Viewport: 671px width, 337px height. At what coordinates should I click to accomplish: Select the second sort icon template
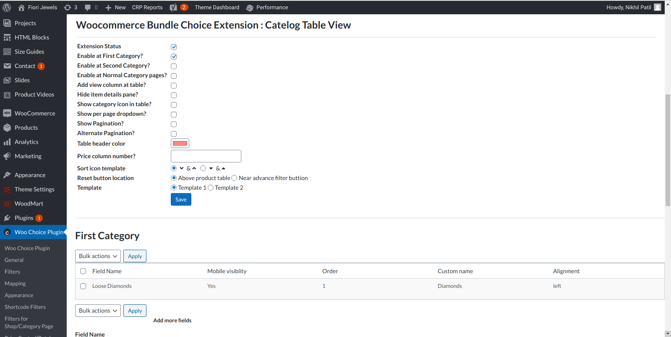pyautogui.click(x=203, y=168)
